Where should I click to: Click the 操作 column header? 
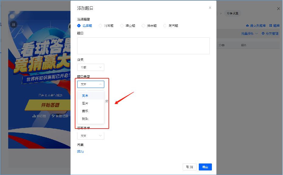(x=244, y=45)
